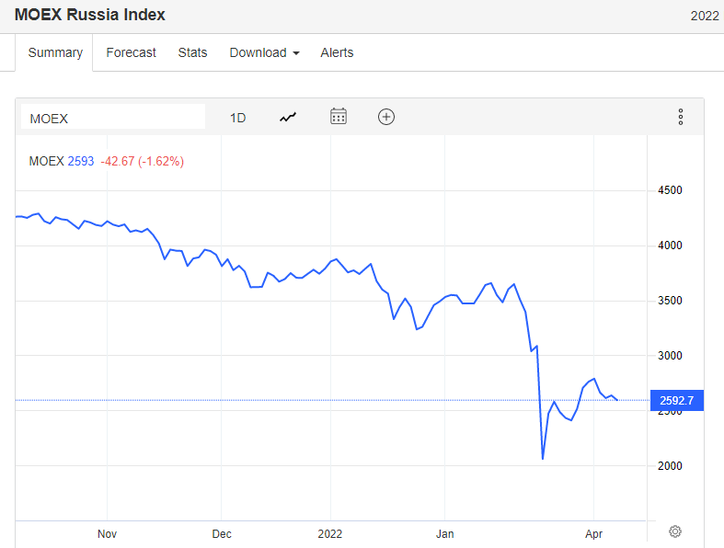Click the MOEX symbol search field
The image size is (724, 548).
point(113,118)
